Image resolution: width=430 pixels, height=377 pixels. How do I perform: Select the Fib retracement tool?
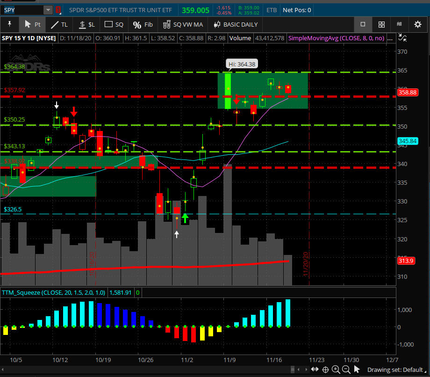coord(143,24)
